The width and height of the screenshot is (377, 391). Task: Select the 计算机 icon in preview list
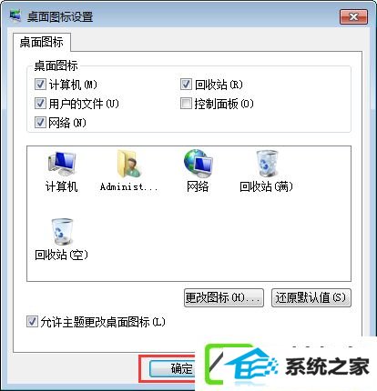pyautogui.click(x=62, y=164)
